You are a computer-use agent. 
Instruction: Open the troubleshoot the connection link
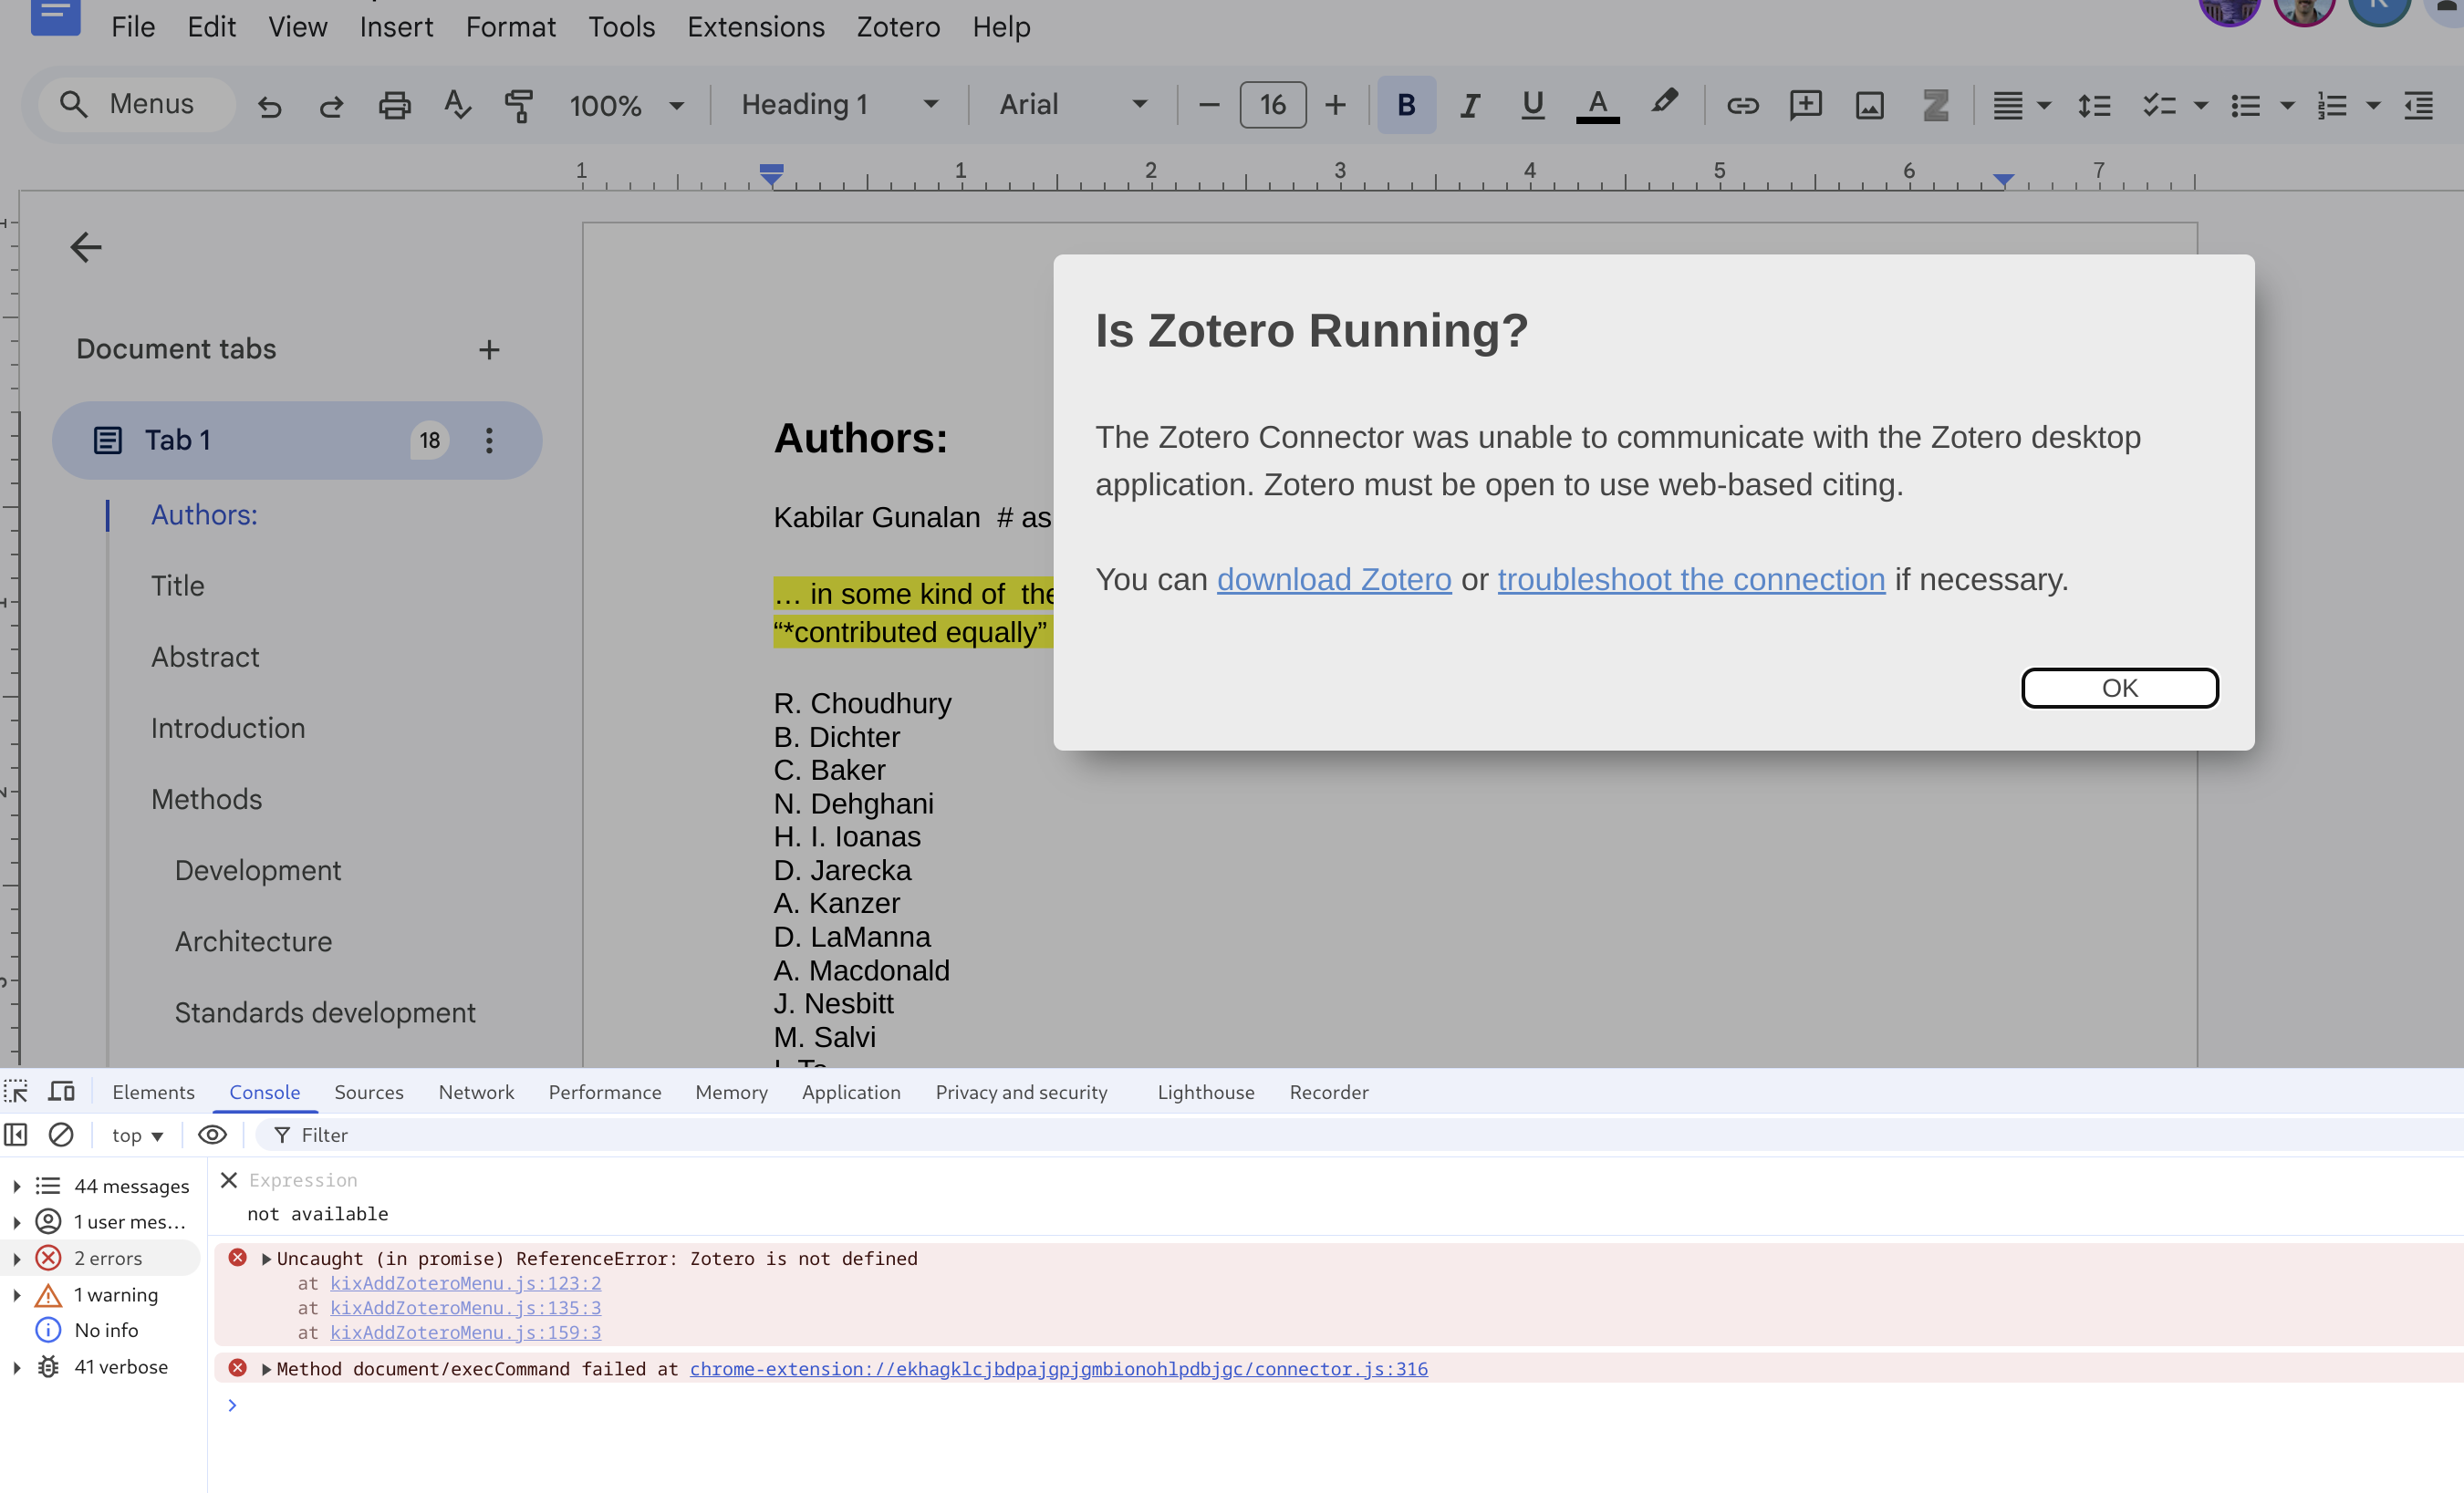coord(1690,579)
